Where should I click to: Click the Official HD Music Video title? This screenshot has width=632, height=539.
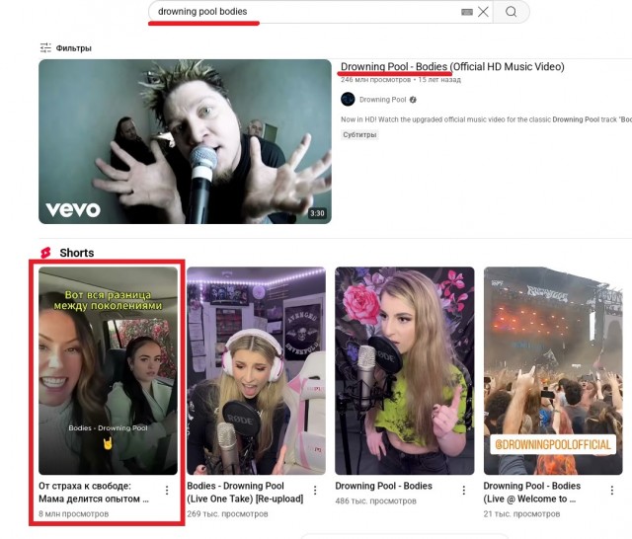(x=452, y=66)
